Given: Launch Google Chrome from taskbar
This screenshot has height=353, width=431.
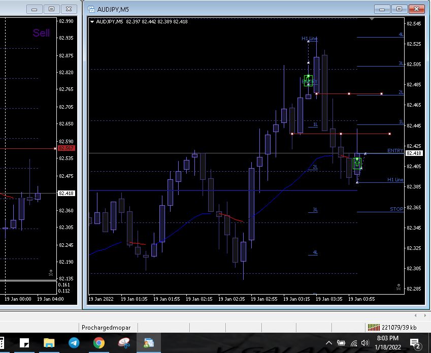Looking at the screenshot, I should 99,343.
